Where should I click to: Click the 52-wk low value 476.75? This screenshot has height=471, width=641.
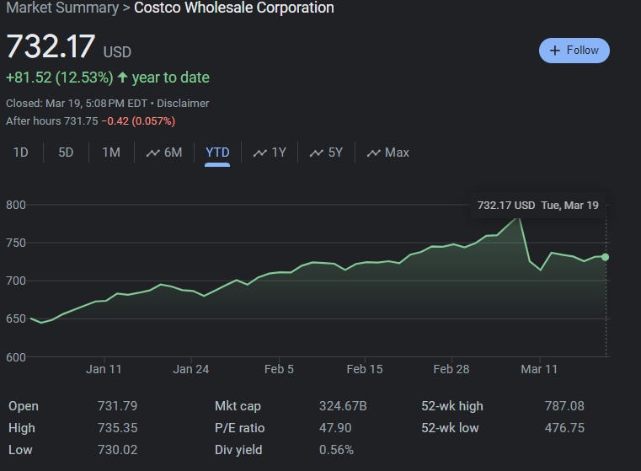(x=564, y=428)
